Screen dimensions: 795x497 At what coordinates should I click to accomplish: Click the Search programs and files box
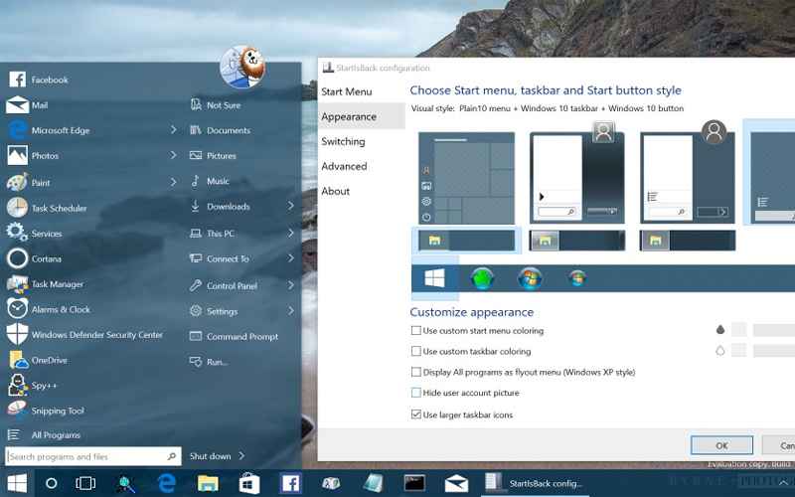point(93,456)
